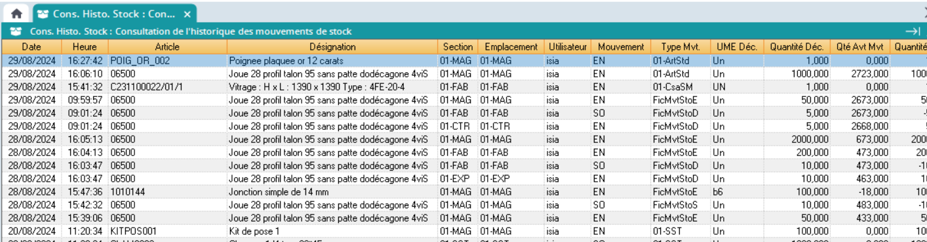The width and height of the screenshot is (927, 242).
Task: Sort by the Date column header
Action: point(31,47)
